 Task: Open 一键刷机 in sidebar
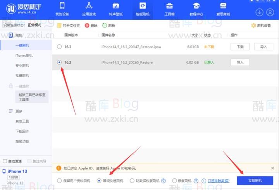[x=22, y=45]
